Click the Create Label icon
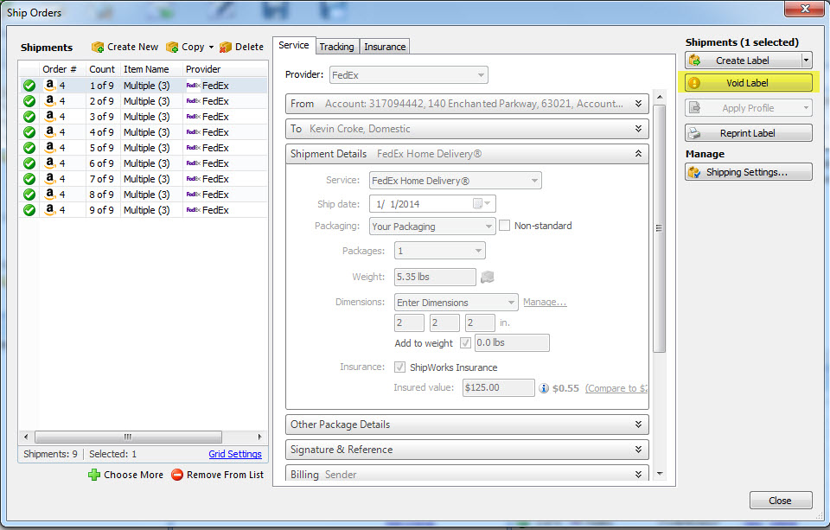The height and width of the screenshot is (530, 830). 694,61
